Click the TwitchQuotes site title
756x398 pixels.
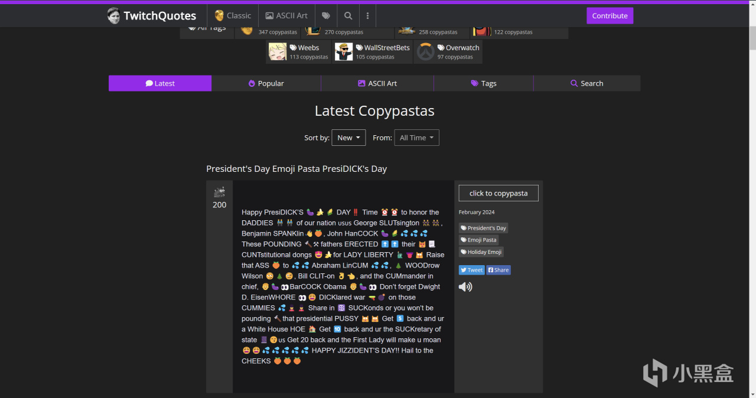[x=160, y=16]
